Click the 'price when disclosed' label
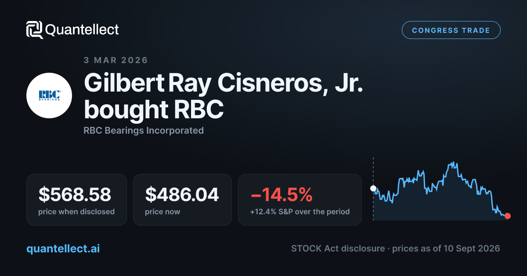The width and height of the screenshot is (527, 276). (x=76, y=212)
